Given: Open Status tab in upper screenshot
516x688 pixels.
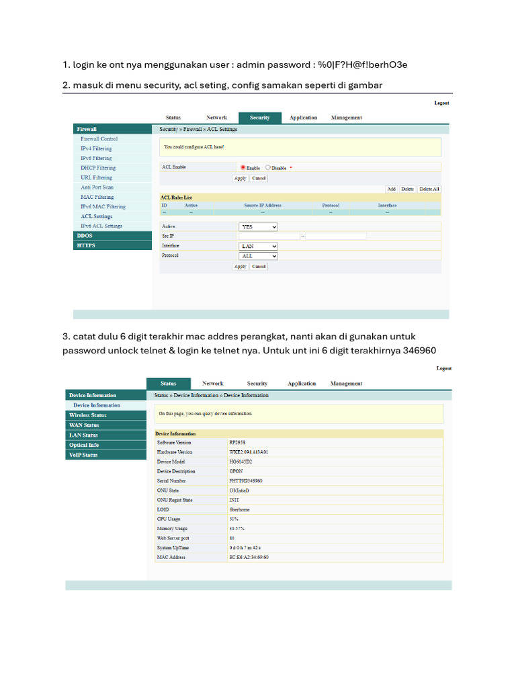Looking at the screenshot, I should (173, 118).
